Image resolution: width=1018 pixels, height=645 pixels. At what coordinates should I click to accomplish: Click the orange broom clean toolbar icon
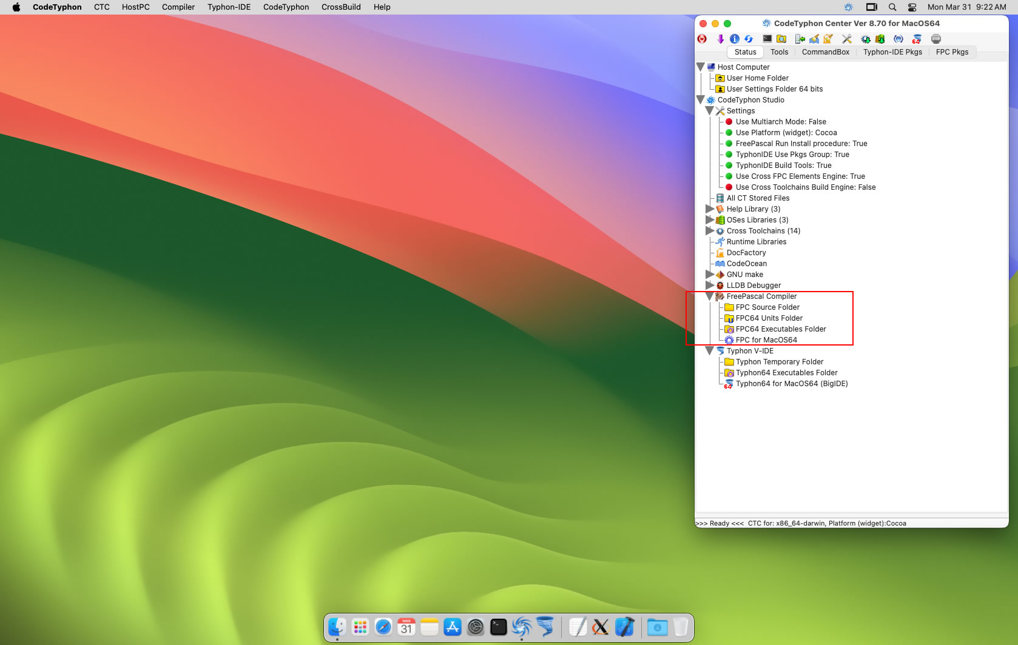(828, 39)
